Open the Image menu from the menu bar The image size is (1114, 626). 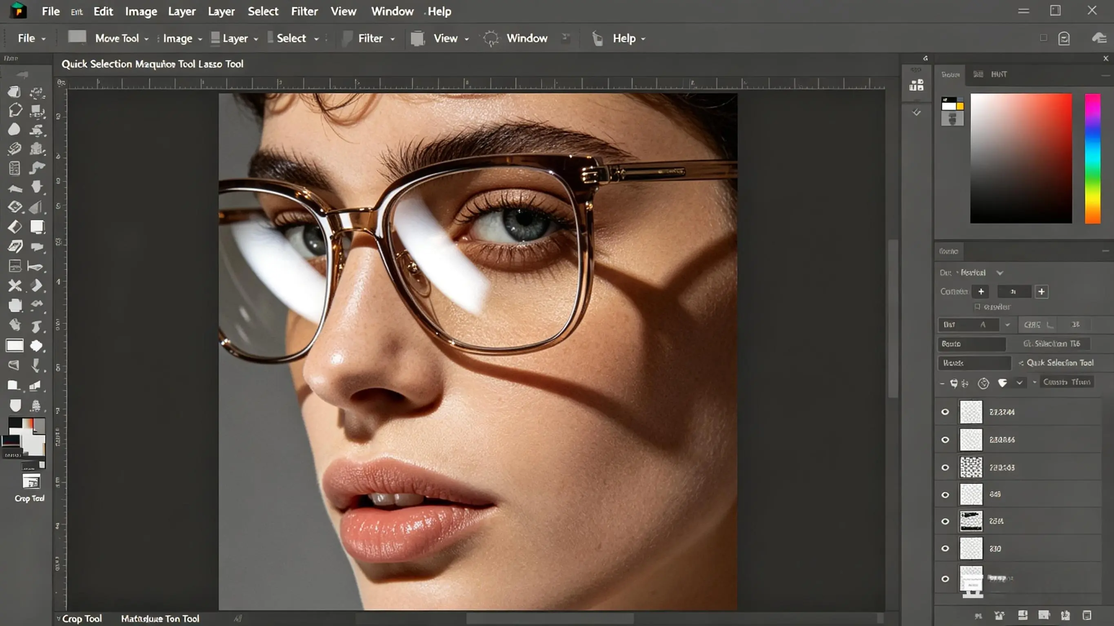(x=141, y=11)
